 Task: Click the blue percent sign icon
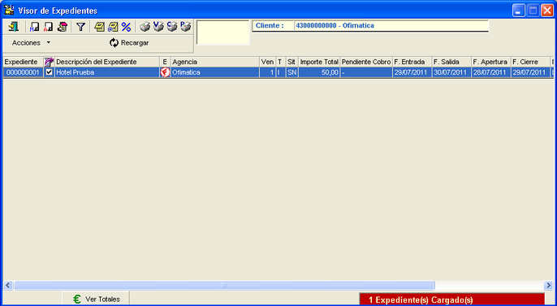(126, 27)
